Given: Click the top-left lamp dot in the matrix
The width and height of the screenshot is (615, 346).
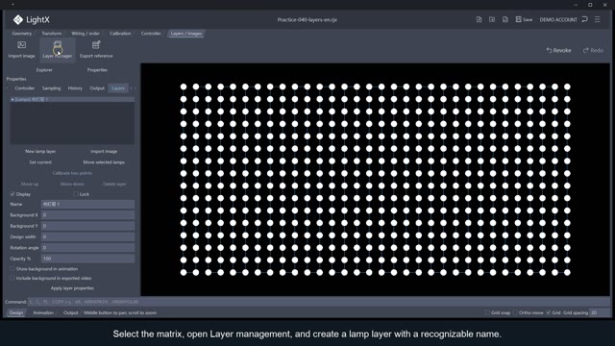Looking at the screenshot, I should 184,86.
